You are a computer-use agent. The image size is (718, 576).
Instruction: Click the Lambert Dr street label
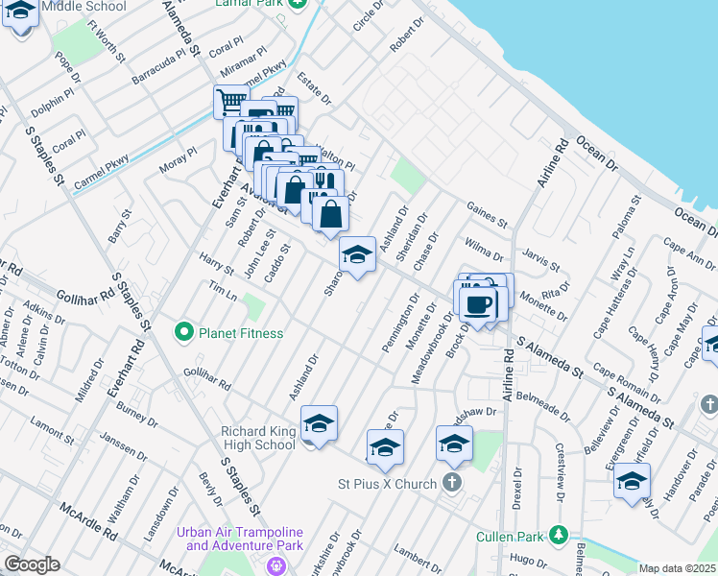[x=418, y=559]
